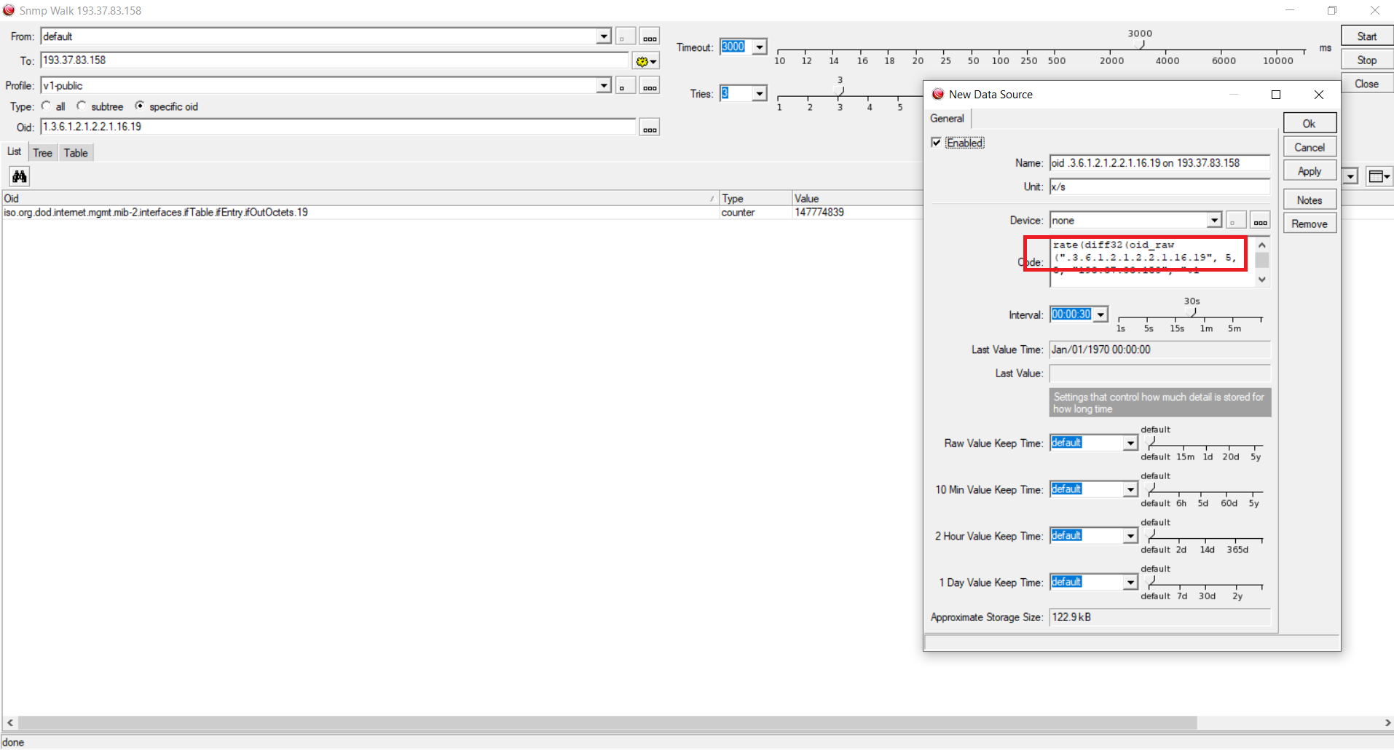Open the 2 Hour Value Keep Time dropdown

pyautogui.click(x=1130, y=536)
